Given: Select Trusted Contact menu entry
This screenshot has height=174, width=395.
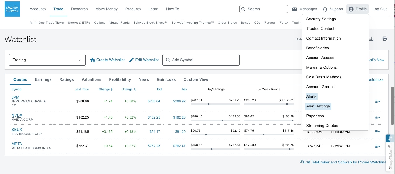Looking at the screenshot, I should pos(320,29).
